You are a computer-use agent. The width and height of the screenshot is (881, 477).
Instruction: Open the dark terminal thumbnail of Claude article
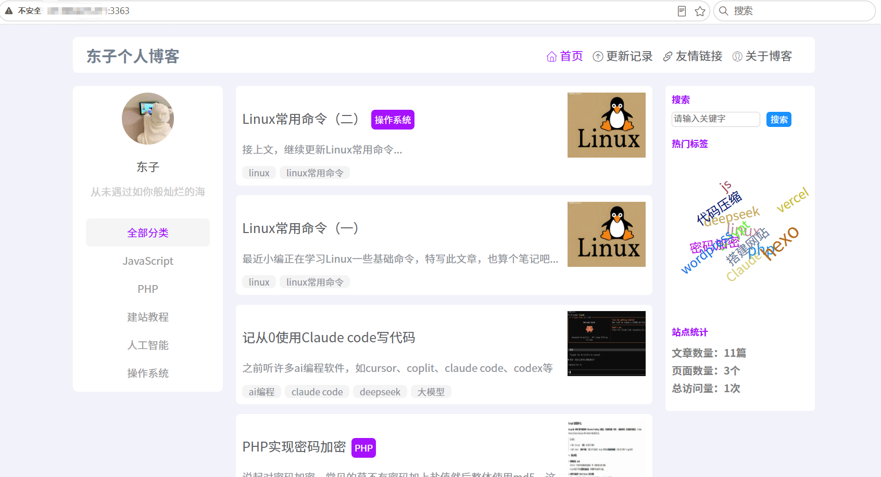click(607, 343)
